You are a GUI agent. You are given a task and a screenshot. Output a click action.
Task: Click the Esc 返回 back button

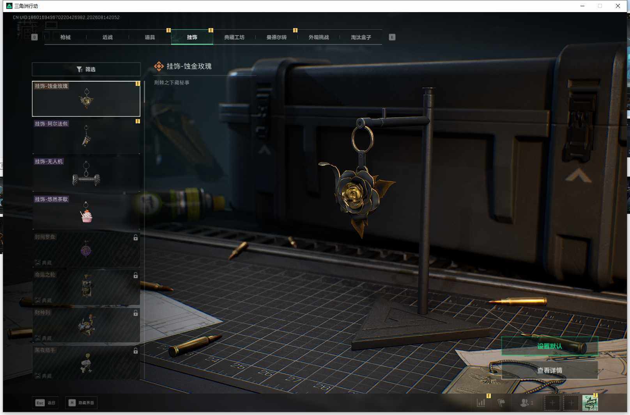pyautogui.click(x=45, y=403)
